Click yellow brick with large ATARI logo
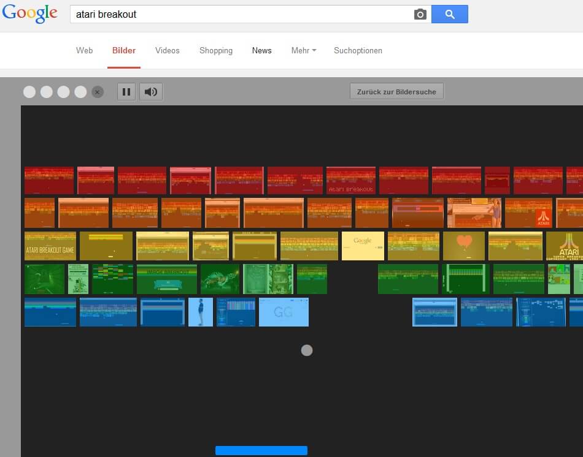Screen dimensions: 583x457 click(x=565, y=246)
